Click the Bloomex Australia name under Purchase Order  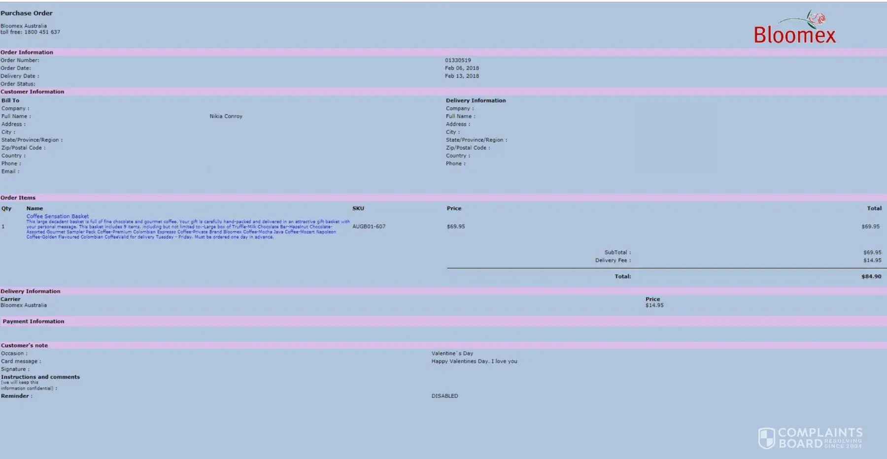click(24, 26)
